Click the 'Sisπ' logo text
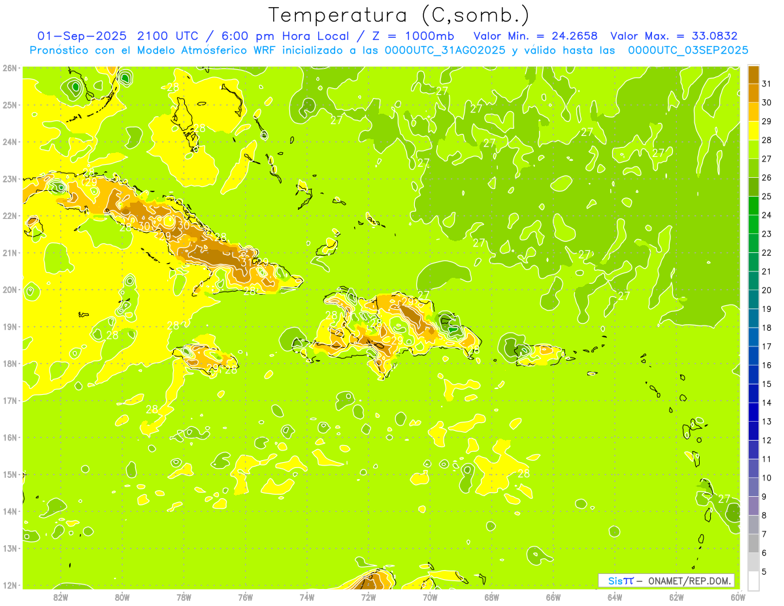The height and width of the screenshot is (606, 784). (x=621, y=581)
